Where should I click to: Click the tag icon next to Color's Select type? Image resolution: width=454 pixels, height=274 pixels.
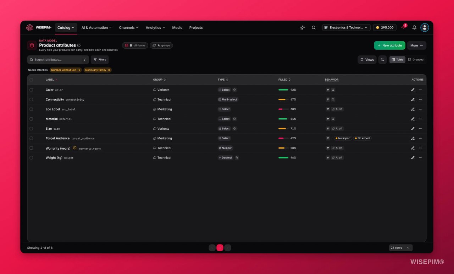coord(234,90)
